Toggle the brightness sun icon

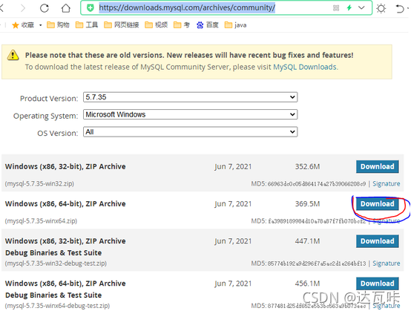tap(381, 8)
